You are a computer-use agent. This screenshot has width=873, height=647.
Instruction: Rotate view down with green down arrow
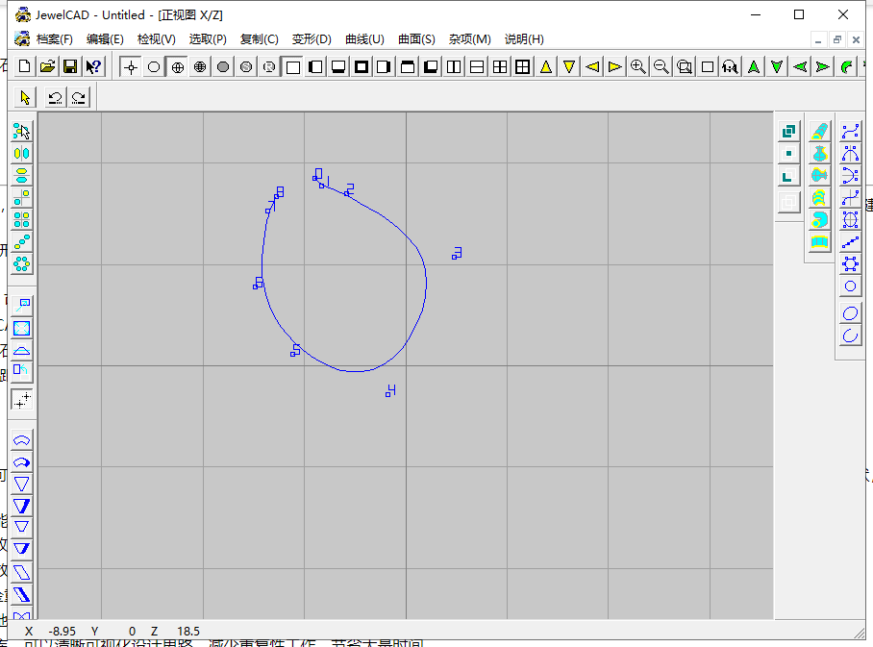[x=777, y=67]
